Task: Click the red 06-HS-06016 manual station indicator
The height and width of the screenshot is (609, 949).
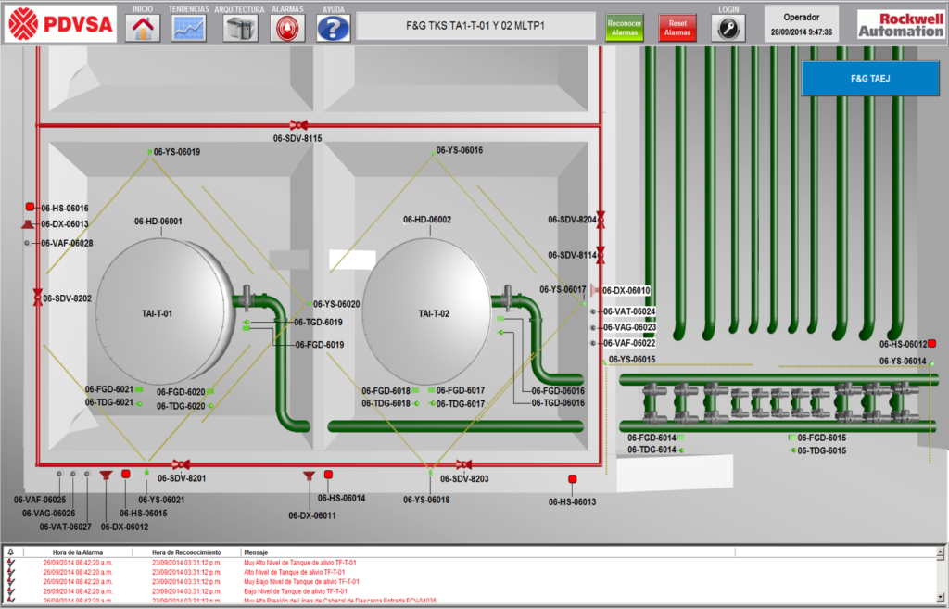Action: point(30,208)
